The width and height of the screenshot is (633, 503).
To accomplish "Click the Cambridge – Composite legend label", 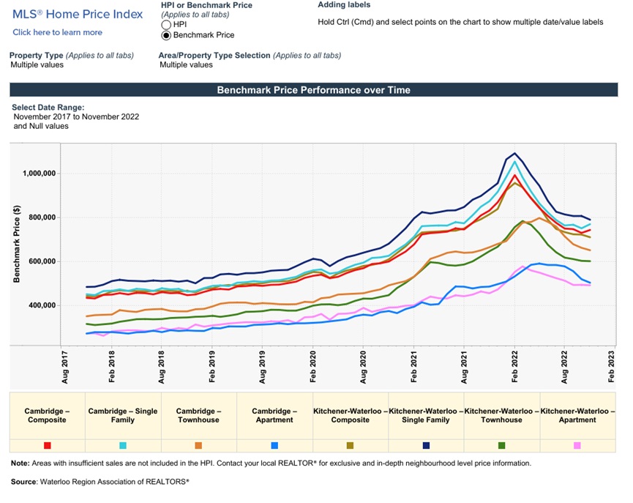I will point(48,415).
